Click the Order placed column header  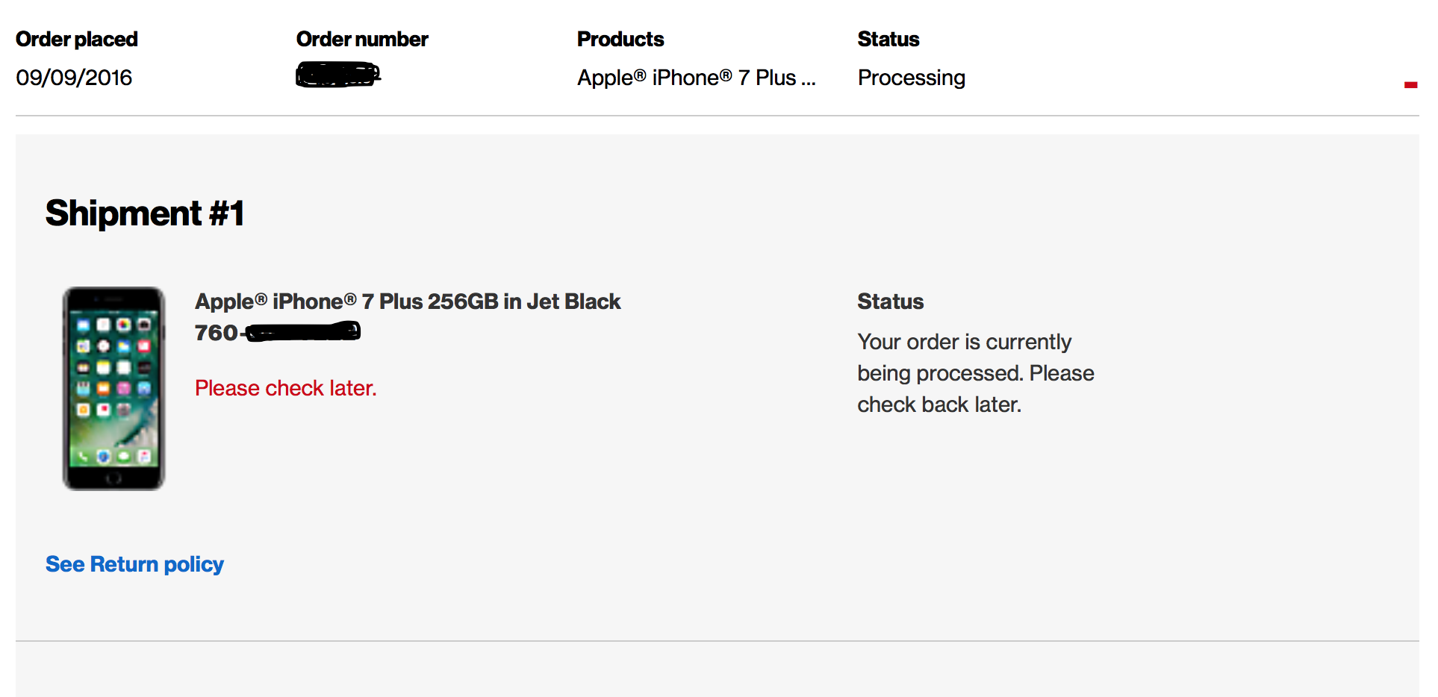click(x=77, y=39)
